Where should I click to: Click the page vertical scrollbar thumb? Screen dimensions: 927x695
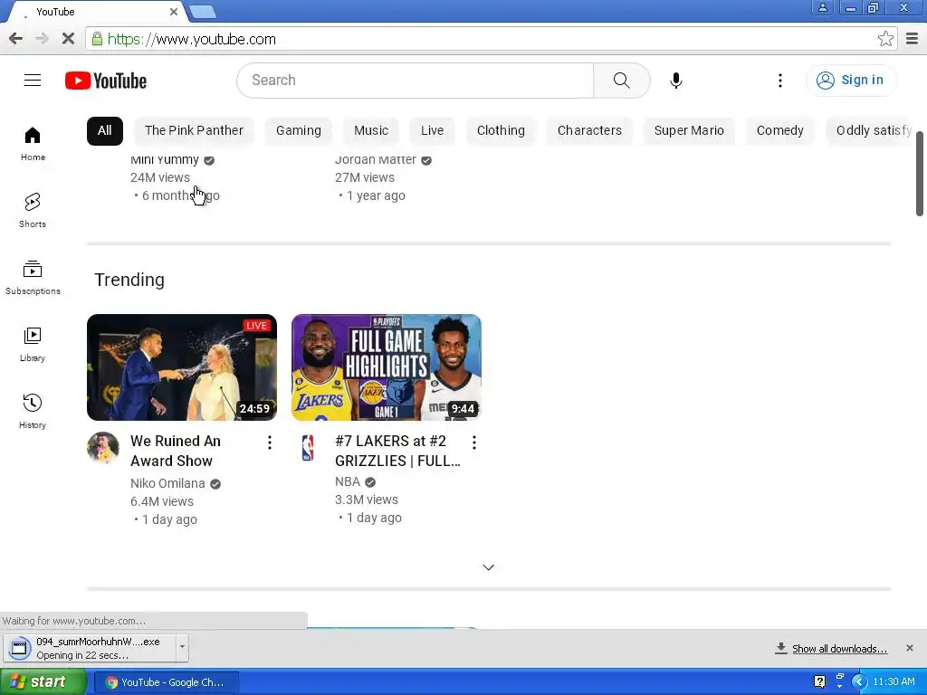(920, 173)
